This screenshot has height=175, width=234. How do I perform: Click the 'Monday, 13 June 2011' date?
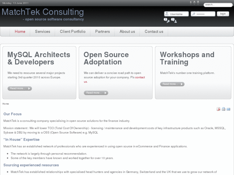click(x=15, y=3)
